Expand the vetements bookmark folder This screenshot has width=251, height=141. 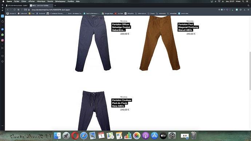click(x=161, y=13)
